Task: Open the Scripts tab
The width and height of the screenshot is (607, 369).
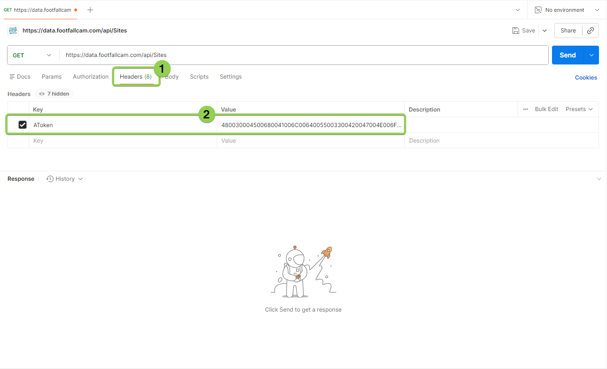Action: [x=199, y=77]
